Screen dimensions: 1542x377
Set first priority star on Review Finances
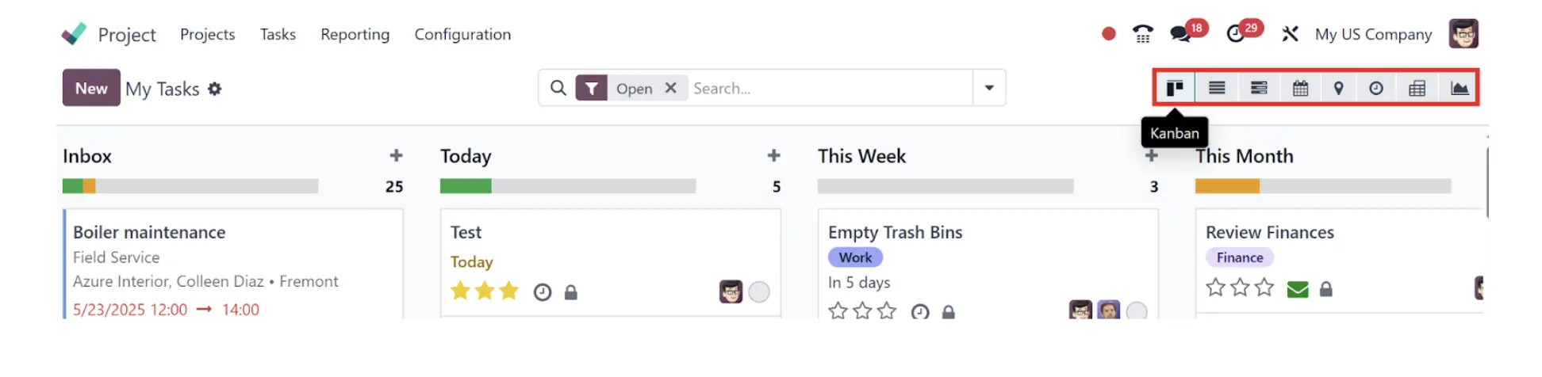[x=1215, y=288]
